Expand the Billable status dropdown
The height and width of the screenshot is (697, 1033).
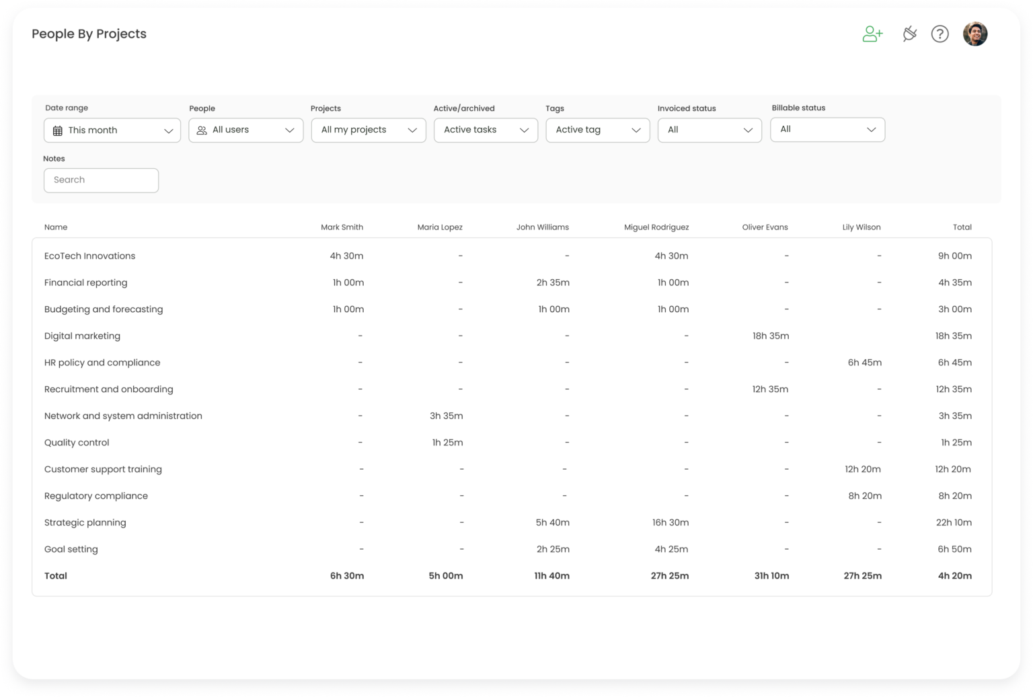[827, 130]
